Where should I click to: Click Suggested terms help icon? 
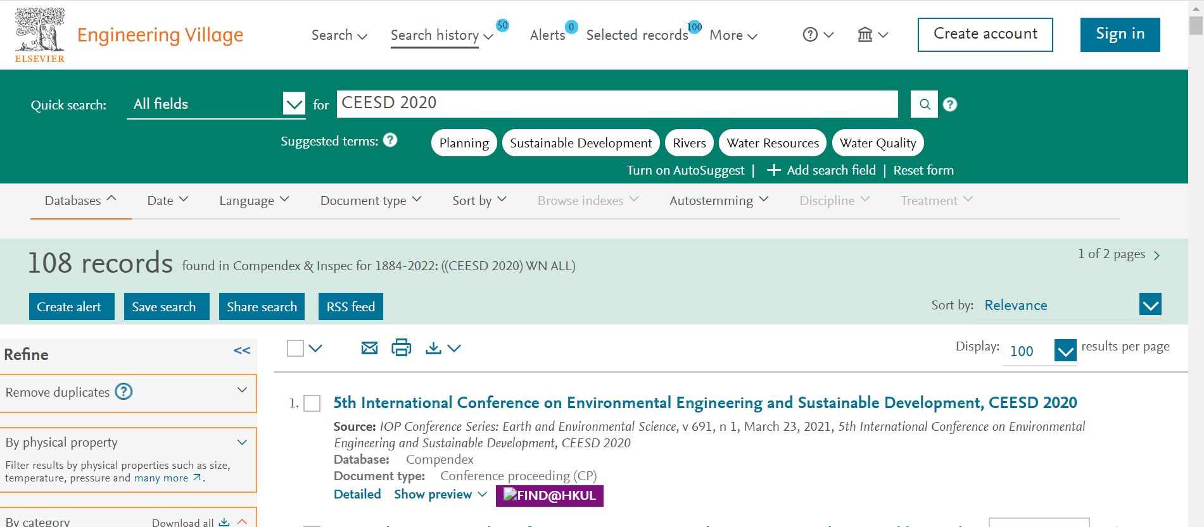pyautogui.click(x=390, y=140)
